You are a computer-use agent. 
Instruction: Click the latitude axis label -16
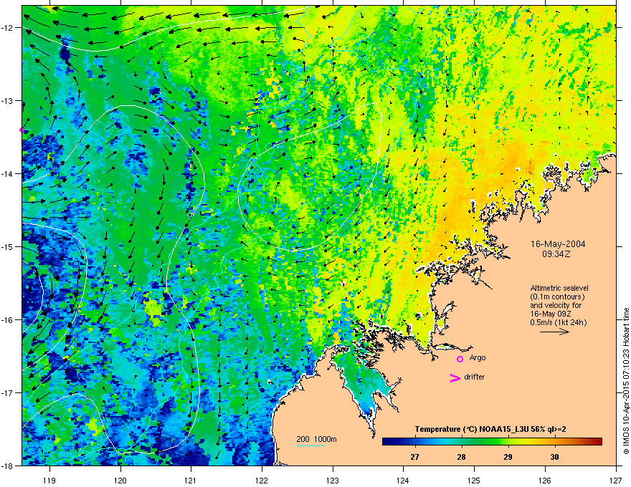point(7,320)
